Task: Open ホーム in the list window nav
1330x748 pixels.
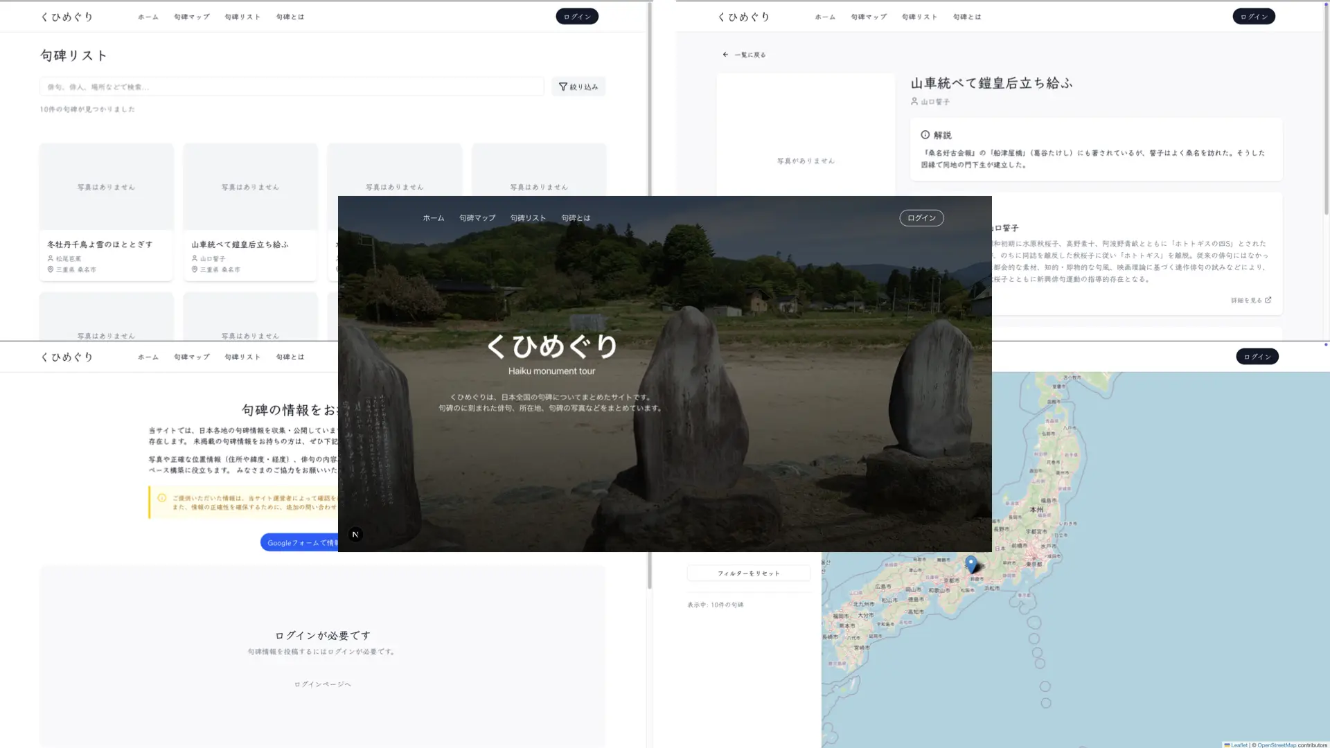Action: 148,17
